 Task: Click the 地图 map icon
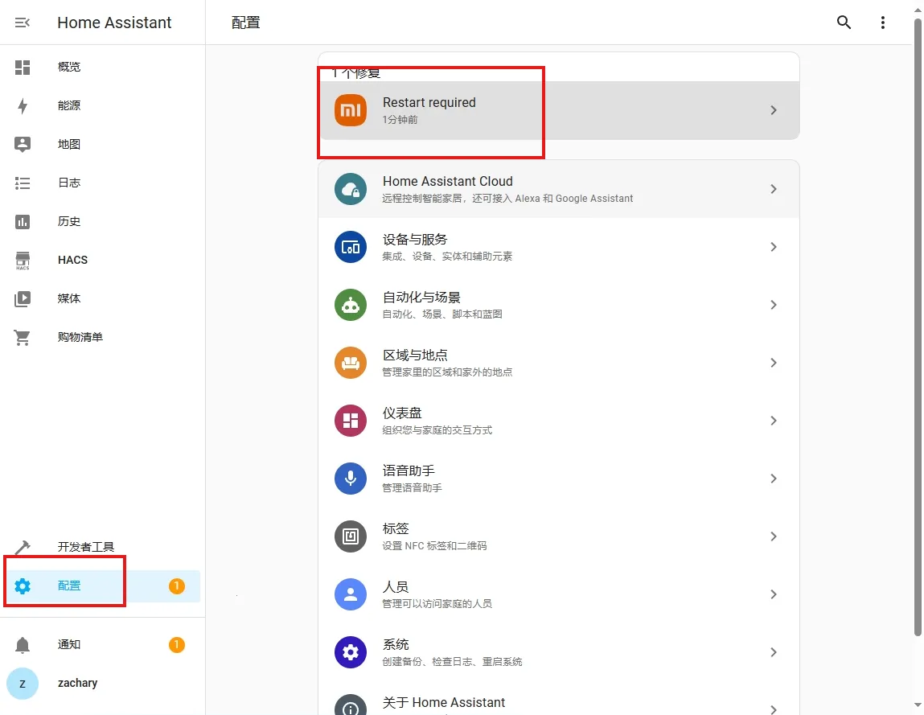(23, 144)
